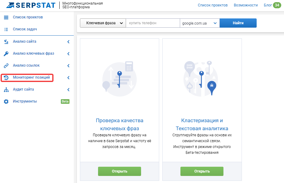This screenshot has height=183, width=284.
Task: Click the Проверка качества ключевых фраз title
Action: pyautogui.click(x=120, y=124)
